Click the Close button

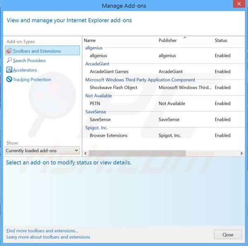[228, 234]
